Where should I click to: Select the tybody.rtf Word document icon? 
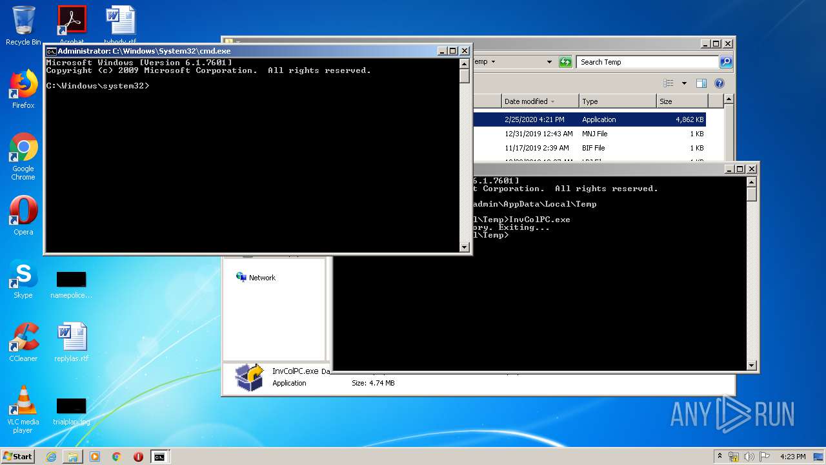pyautogui.click(x=120, y=26)
